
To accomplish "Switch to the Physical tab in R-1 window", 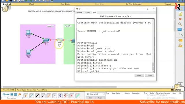I will (x=79, y=12).
